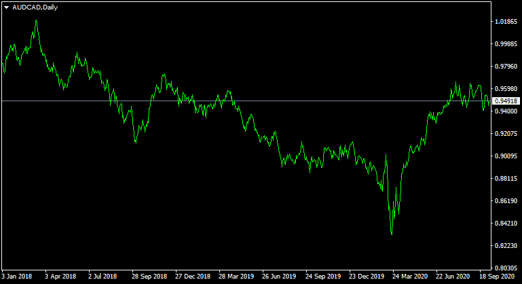Click the 24 Mar 2020 date label
The height and width of the screenshot is (284, 522).
pyautogui.click(x=410, y=277)
